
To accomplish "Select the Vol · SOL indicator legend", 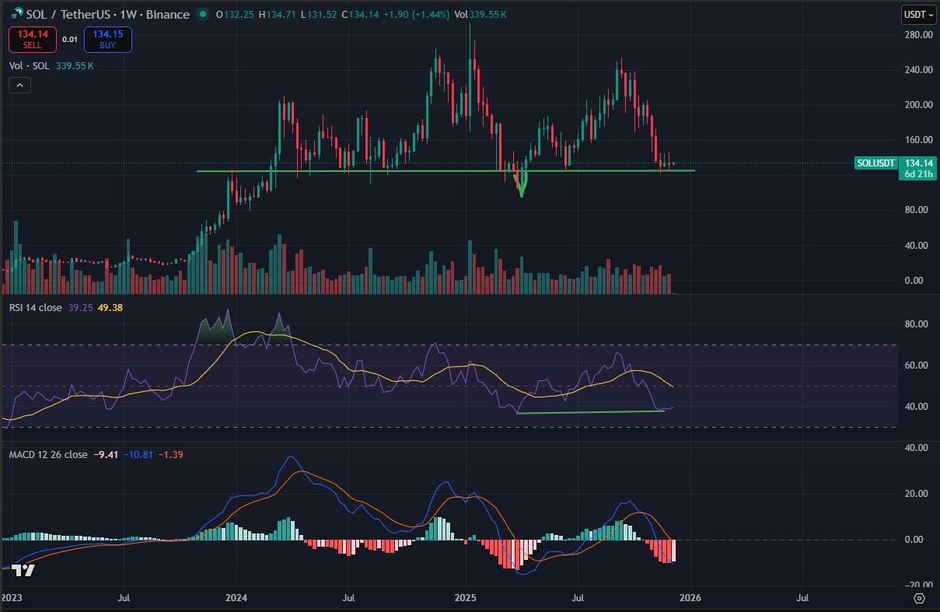I will click(30, 66).
